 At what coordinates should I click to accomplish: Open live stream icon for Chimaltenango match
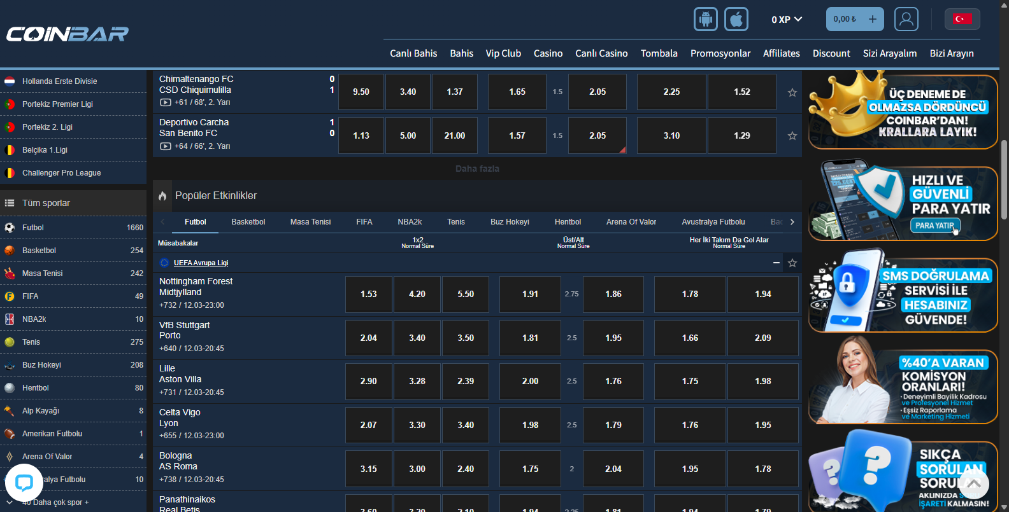165,102
